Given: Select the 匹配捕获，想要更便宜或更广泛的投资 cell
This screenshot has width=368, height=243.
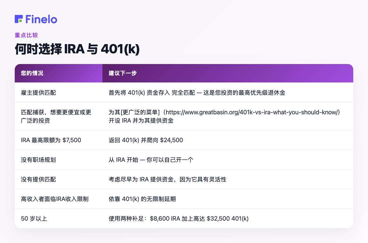Looking at the screenshot, I should click(59, 116).
